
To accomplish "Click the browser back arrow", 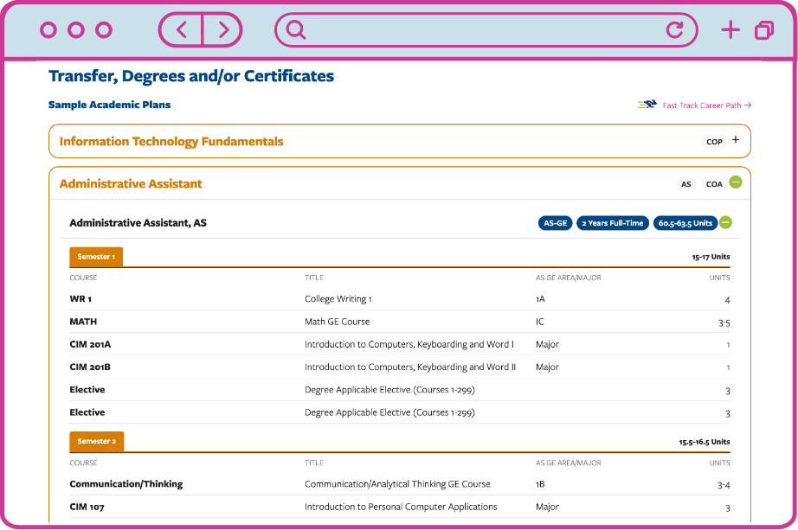I will (182, 30).
